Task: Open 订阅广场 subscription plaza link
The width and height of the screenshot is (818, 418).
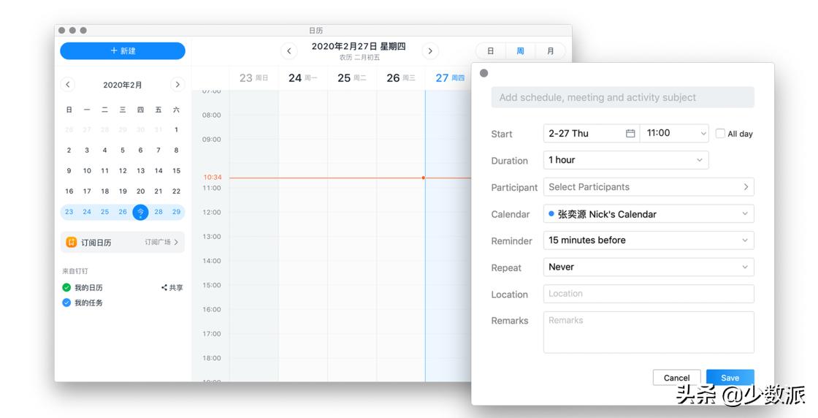Action: pos(161,242)
